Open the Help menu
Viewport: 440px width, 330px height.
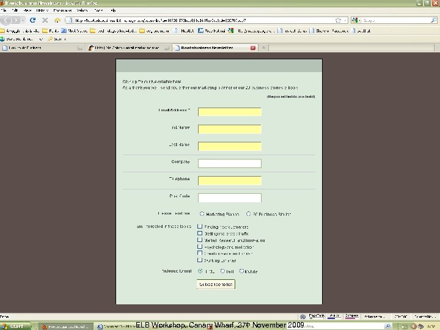coord(113,10)
